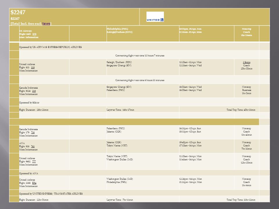Screen dimensions: 279x209
Task: Open aircraft link 777 for United Tokyo flight
Action: pos(34,162)
